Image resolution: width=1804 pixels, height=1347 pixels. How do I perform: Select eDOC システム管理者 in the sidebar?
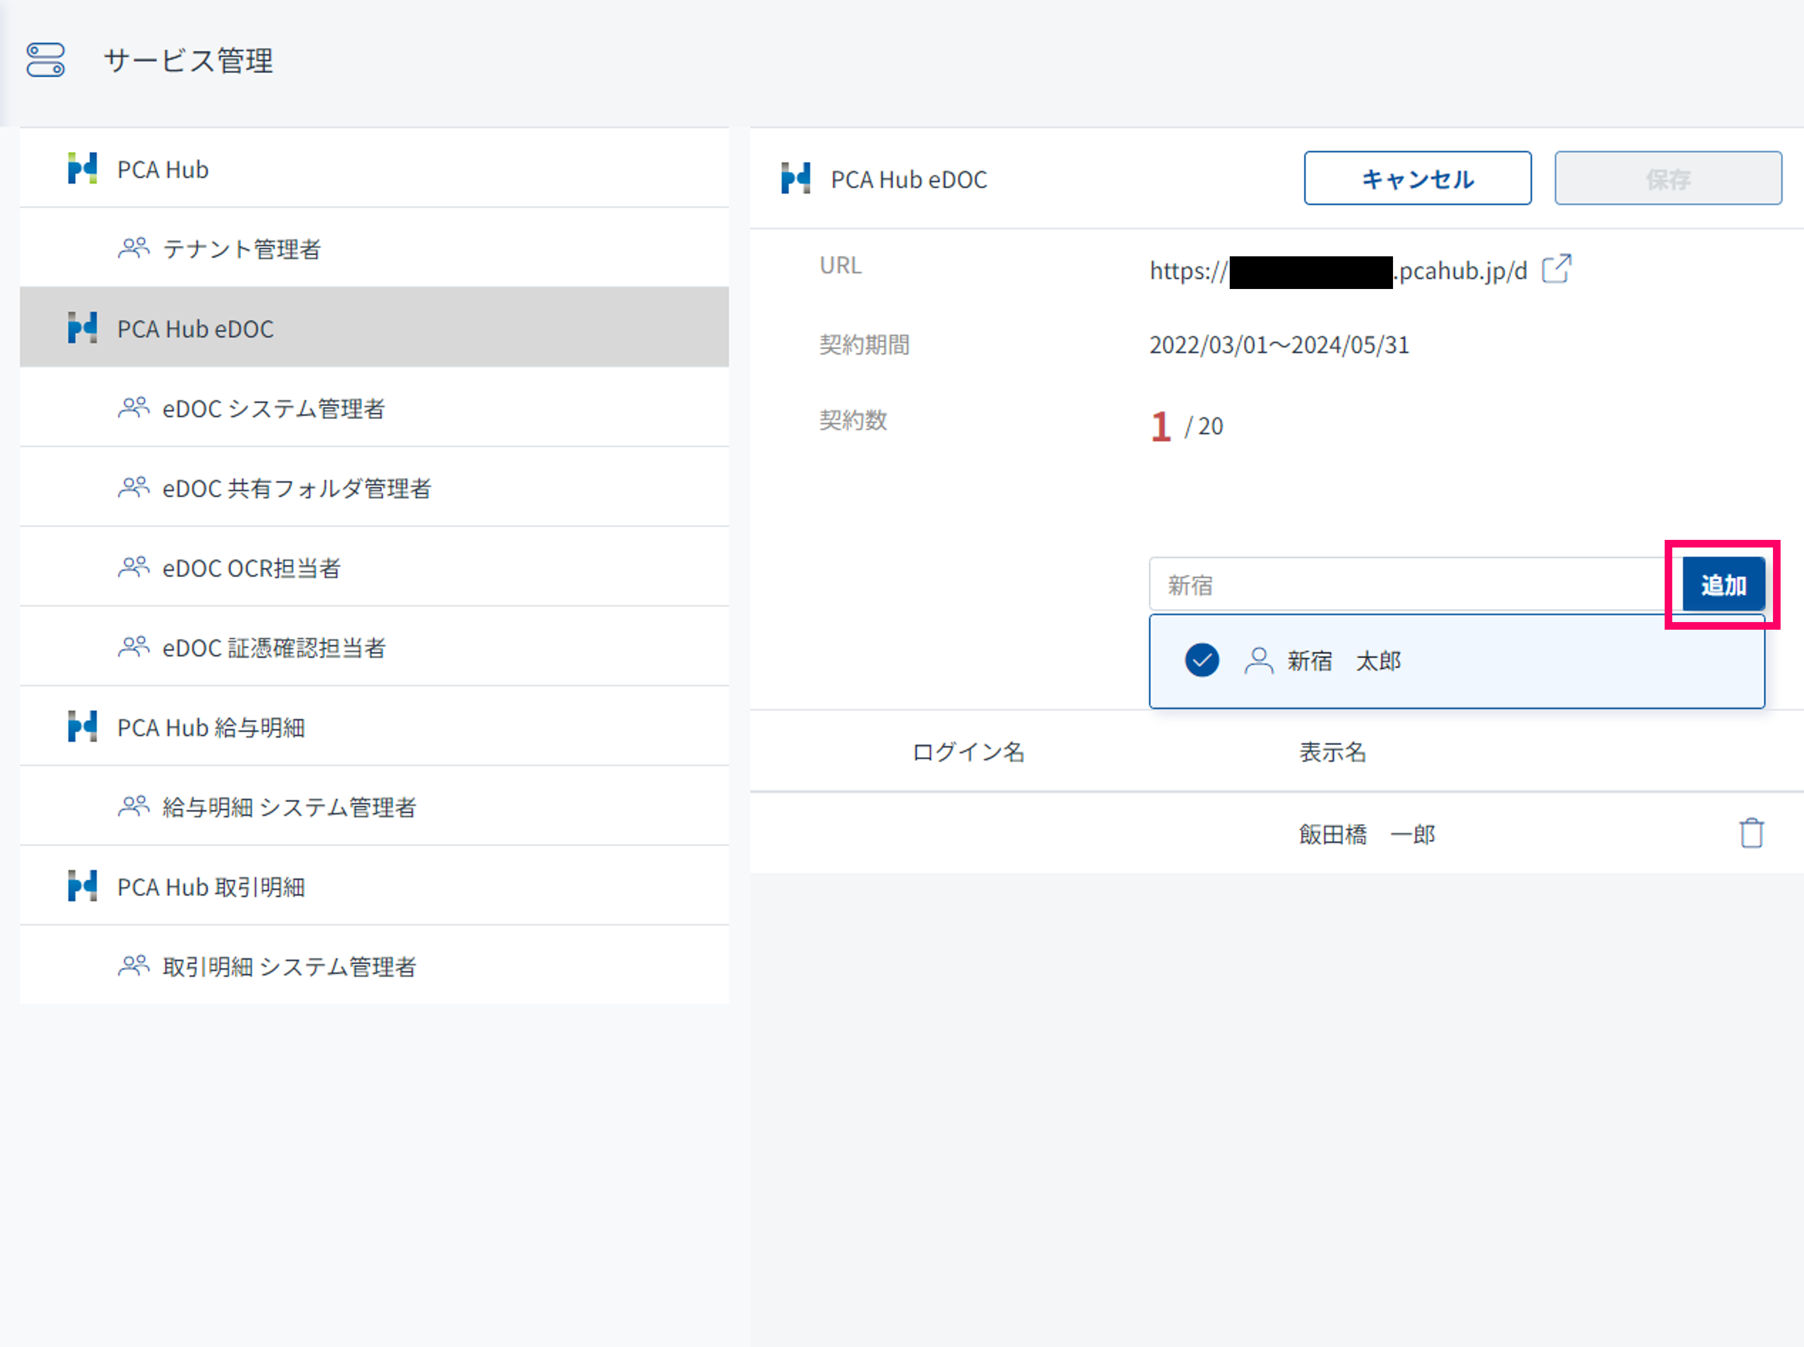(272, 408)
